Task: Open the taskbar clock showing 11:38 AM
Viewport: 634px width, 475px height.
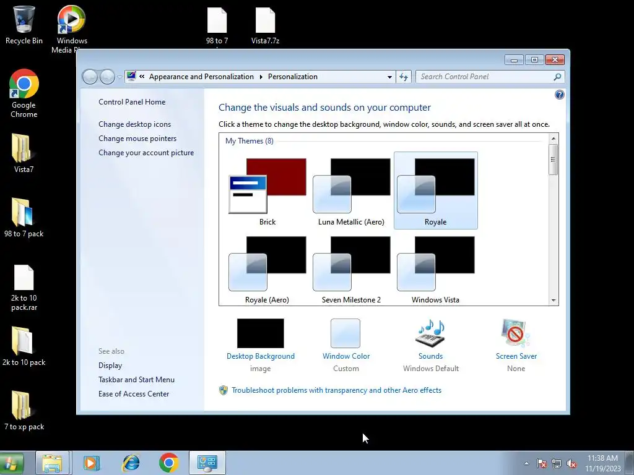Action: coord(602,463)
